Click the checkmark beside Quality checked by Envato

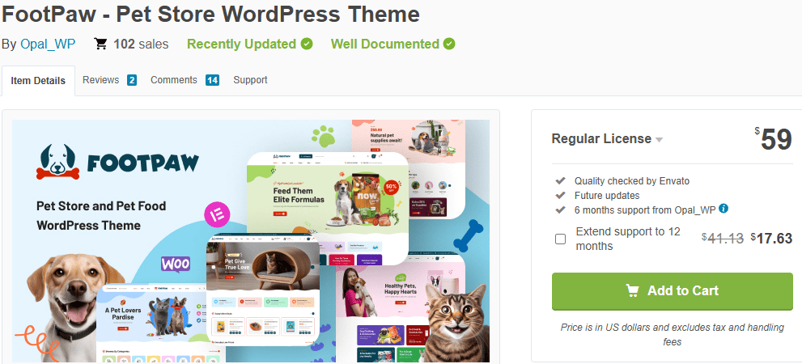click(x=561, y=181)
